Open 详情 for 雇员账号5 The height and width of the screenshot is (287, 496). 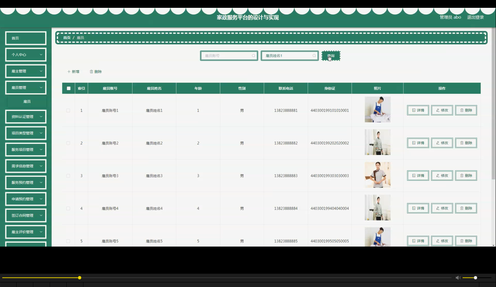point(418,241)
